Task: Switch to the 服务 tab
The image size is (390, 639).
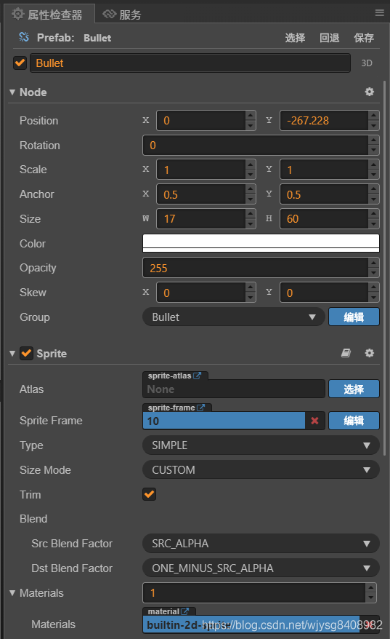Action: (122, 15)
